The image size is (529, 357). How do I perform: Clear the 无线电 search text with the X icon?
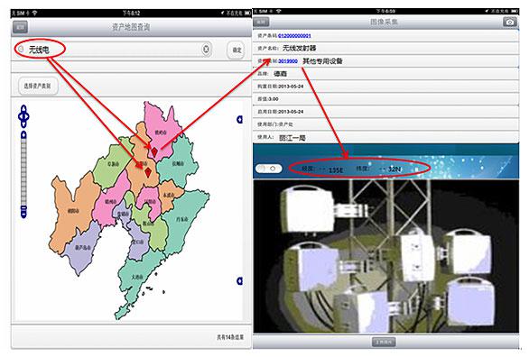coord(206,50)
